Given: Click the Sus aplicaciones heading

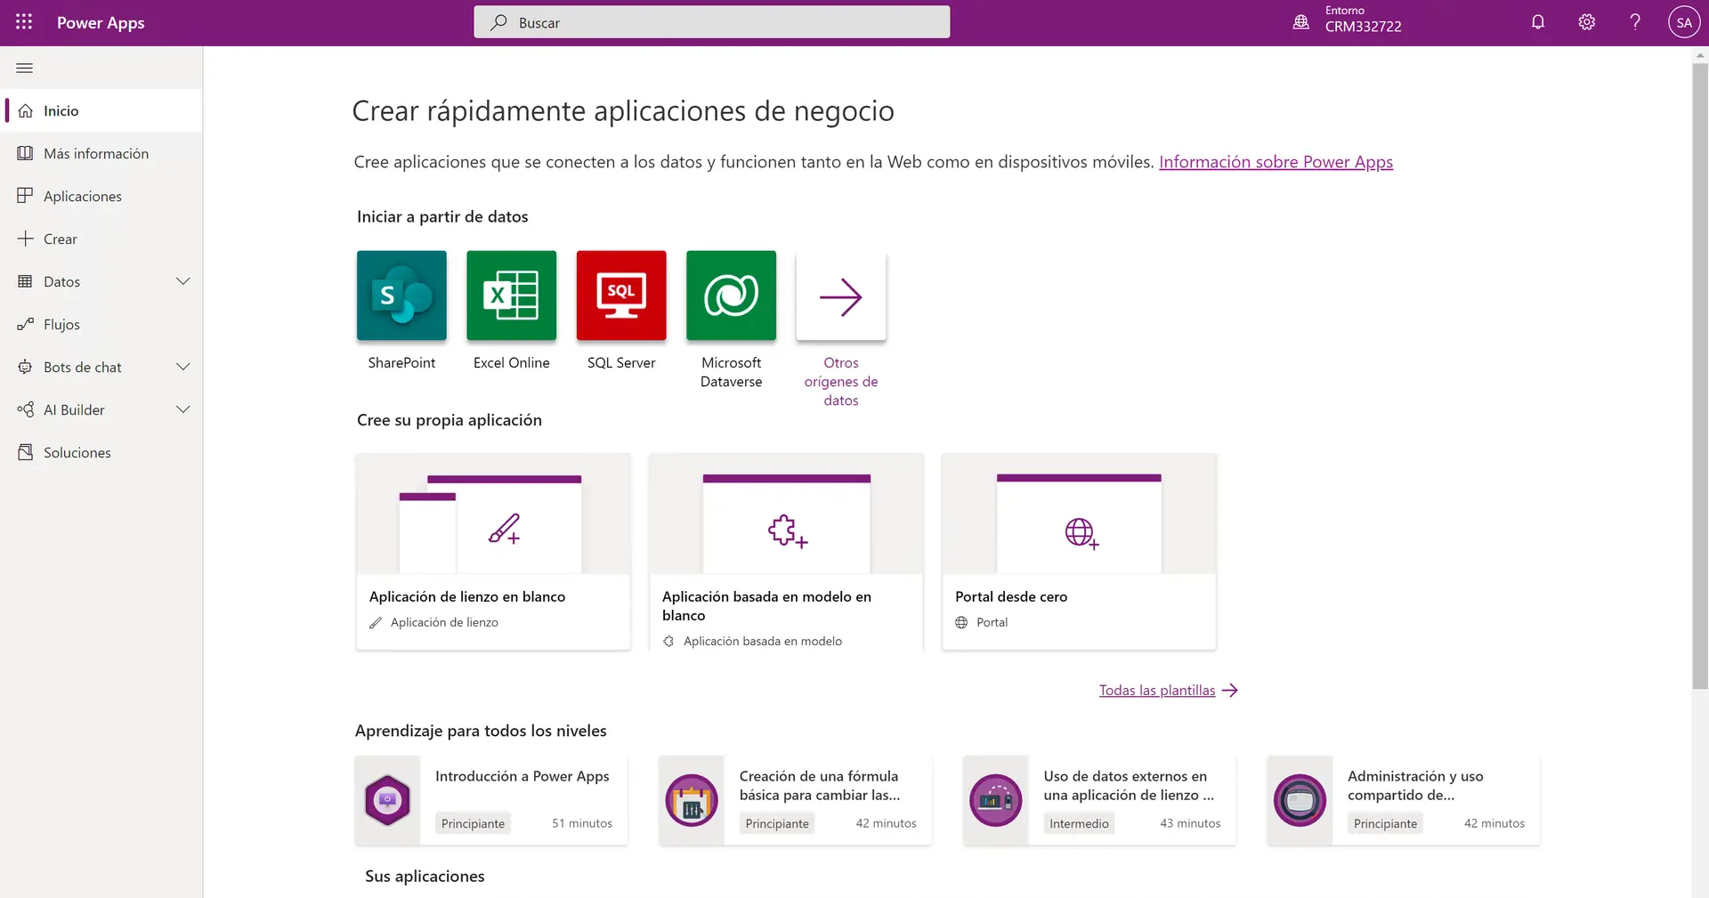Looking at the screenshot, I should tap(425, 876).
